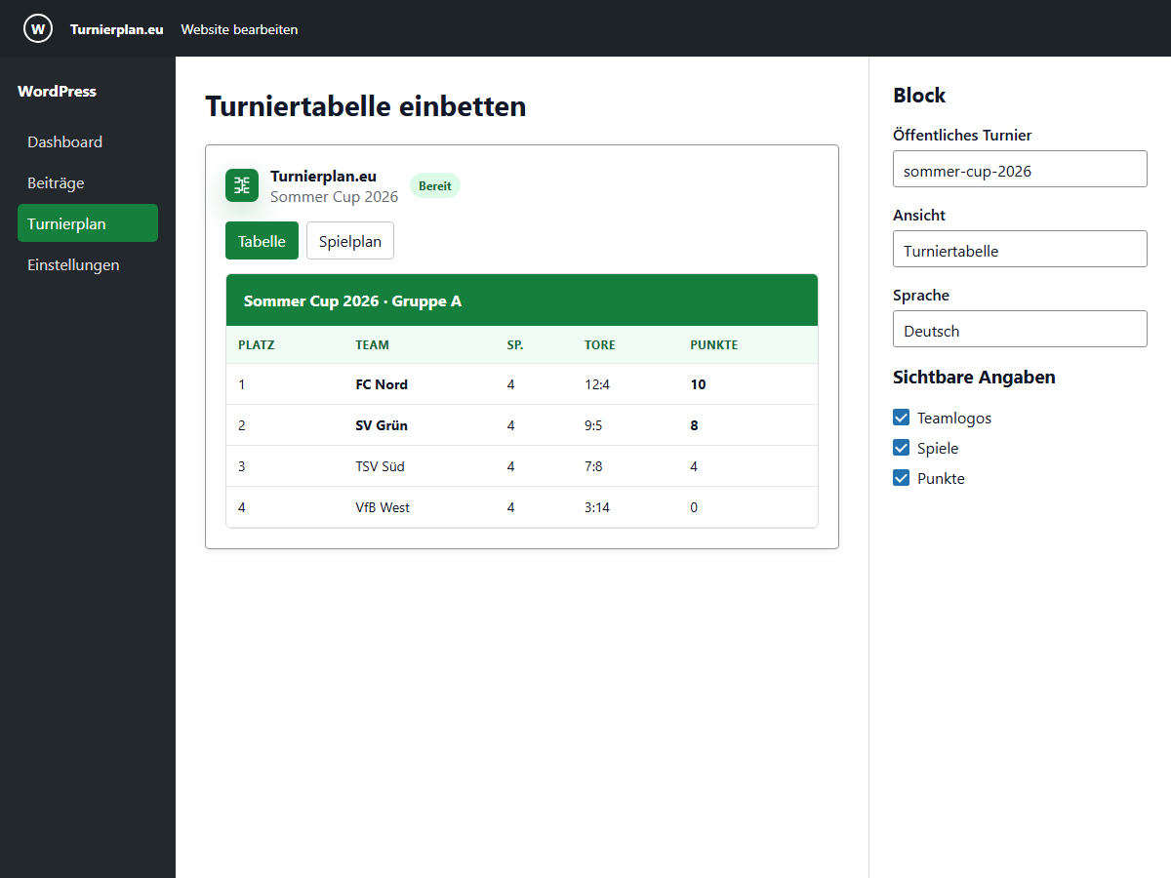Toggle the Spiele checkbox
This screenshot has width=1171, height=878.
[902, 448]
